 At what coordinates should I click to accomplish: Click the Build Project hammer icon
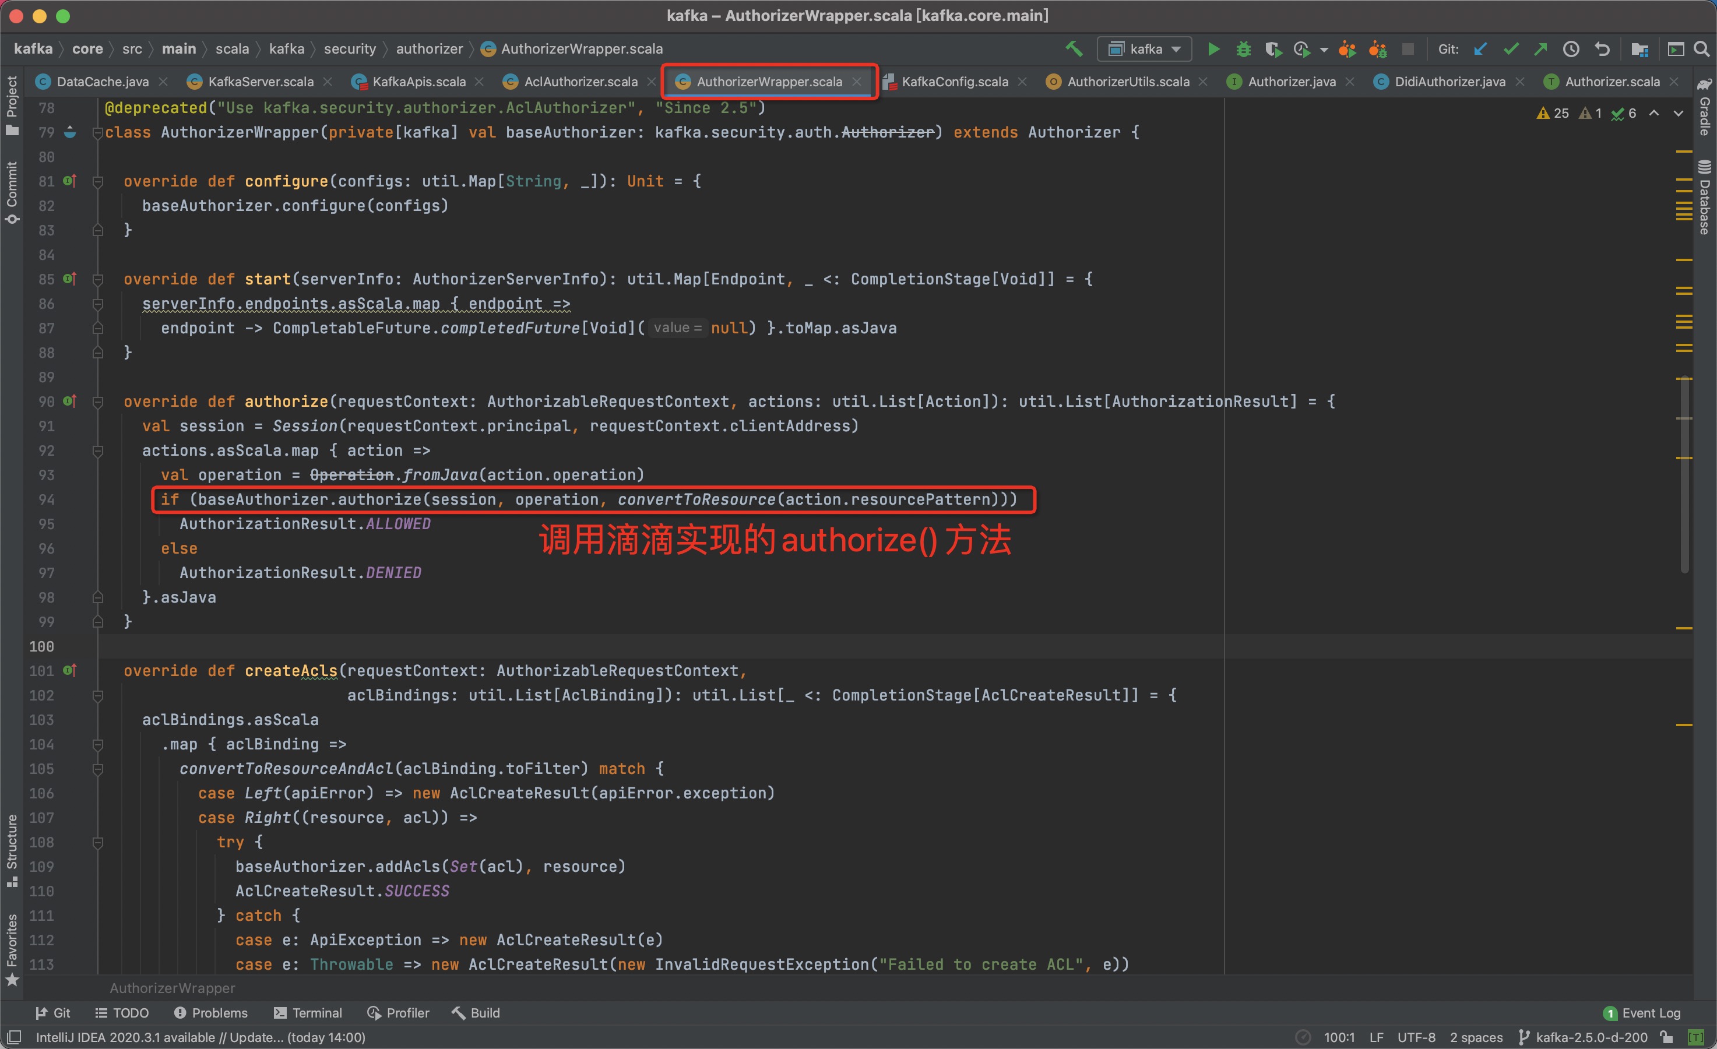tap(1074, 49)
